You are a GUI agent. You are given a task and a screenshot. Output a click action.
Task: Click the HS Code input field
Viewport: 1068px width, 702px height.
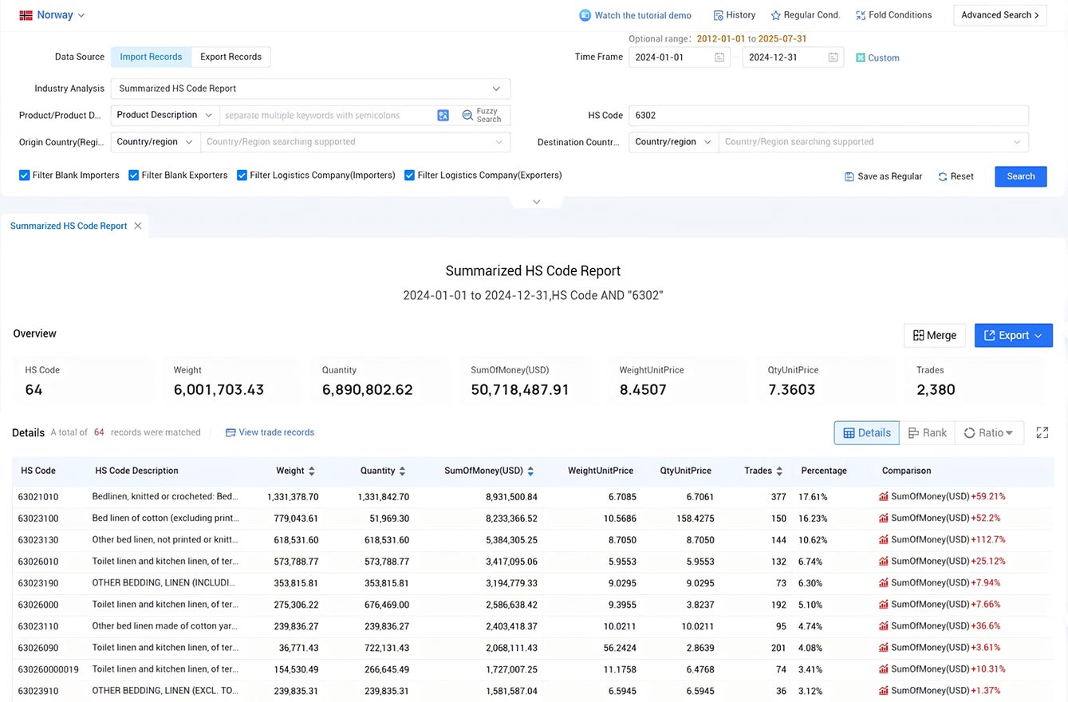tap(829, 115)
